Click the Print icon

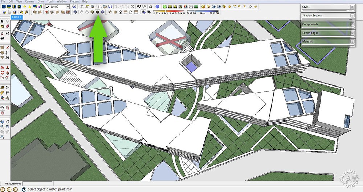click(x=151, y=7)
